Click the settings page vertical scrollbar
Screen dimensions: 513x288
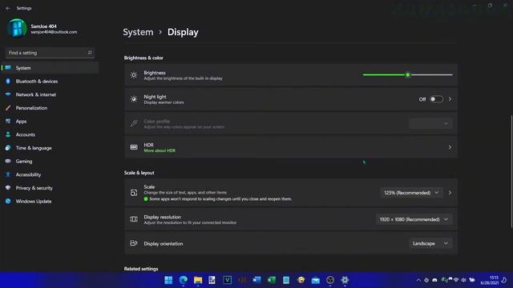511,171
